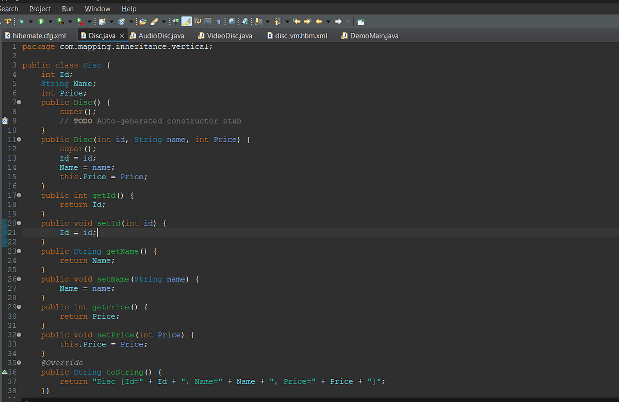Screen dimensions: 619x402
Task: Run with the Coverage toolbar icon
Action: tap(59, 21)
